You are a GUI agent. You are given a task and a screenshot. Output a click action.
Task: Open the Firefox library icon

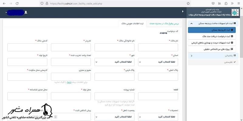tap(220, 3)
